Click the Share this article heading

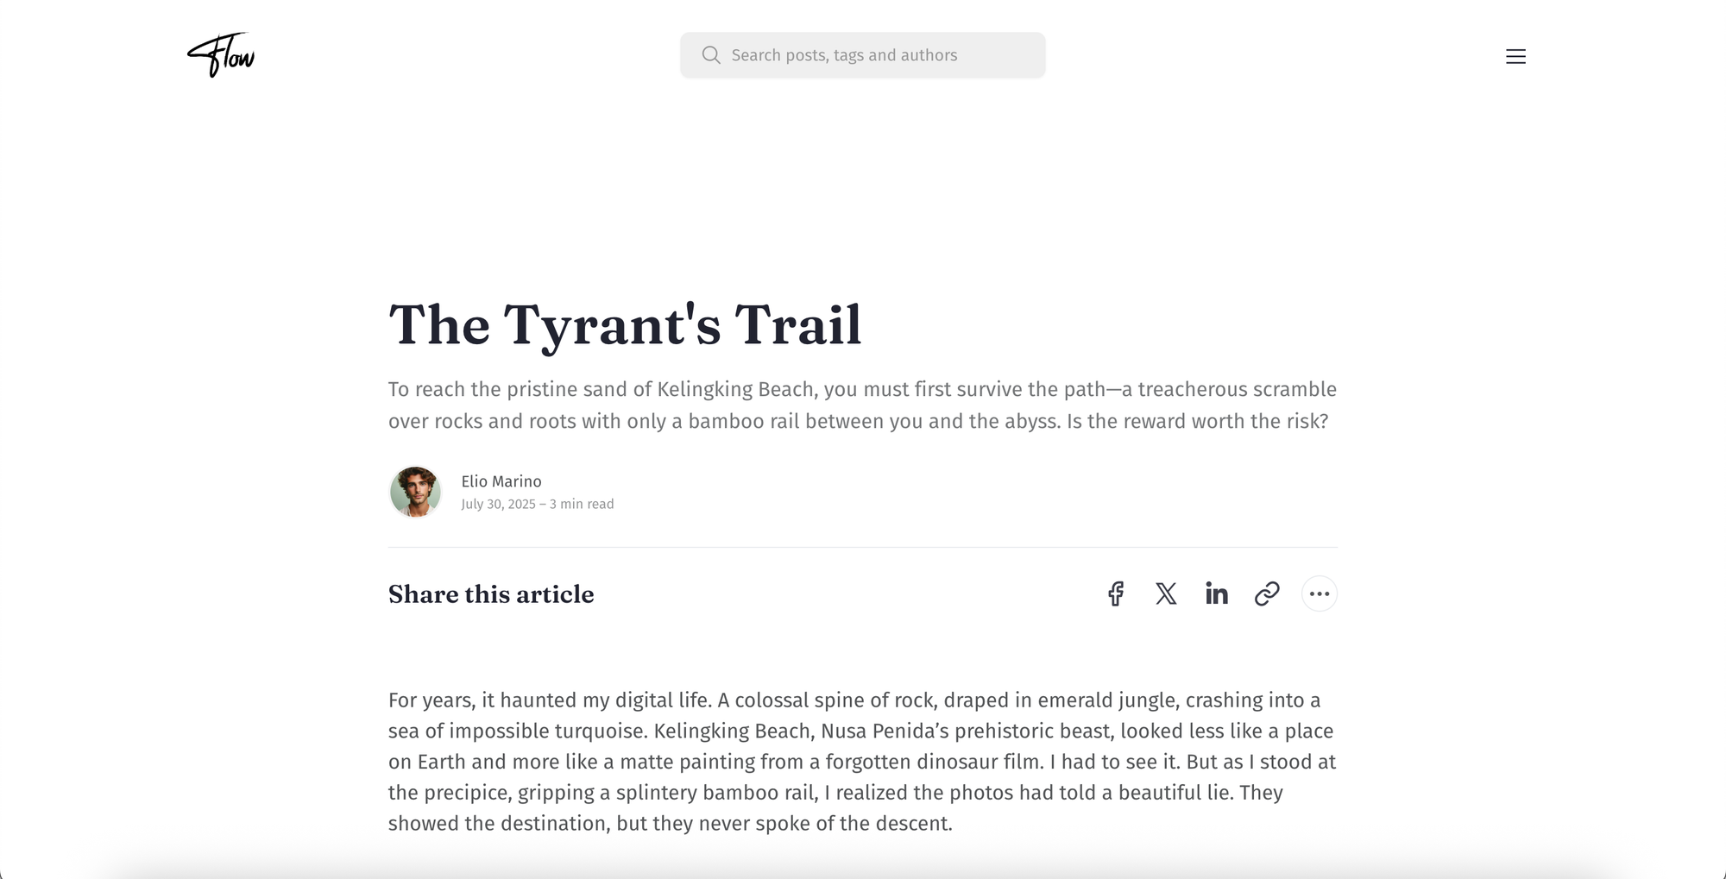(x=491, y=594)
